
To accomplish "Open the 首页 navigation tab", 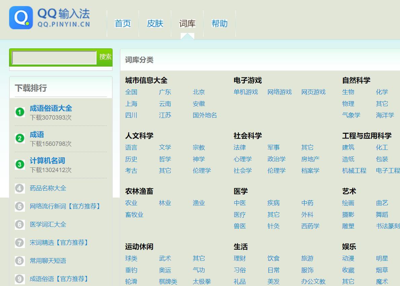I will pos(123,24).
